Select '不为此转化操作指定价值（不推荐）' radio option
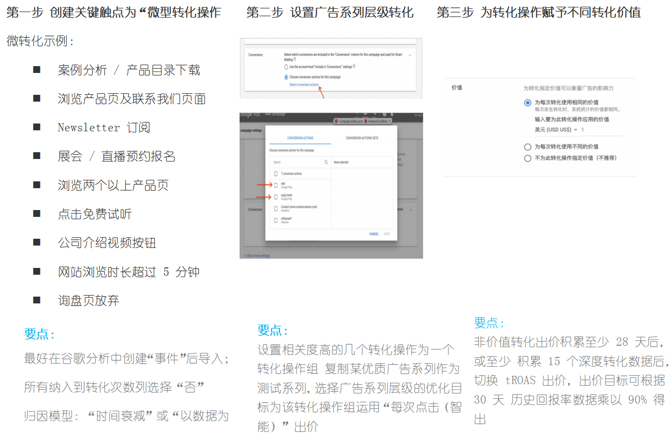The image size is (672, 442). click(527, 158)
